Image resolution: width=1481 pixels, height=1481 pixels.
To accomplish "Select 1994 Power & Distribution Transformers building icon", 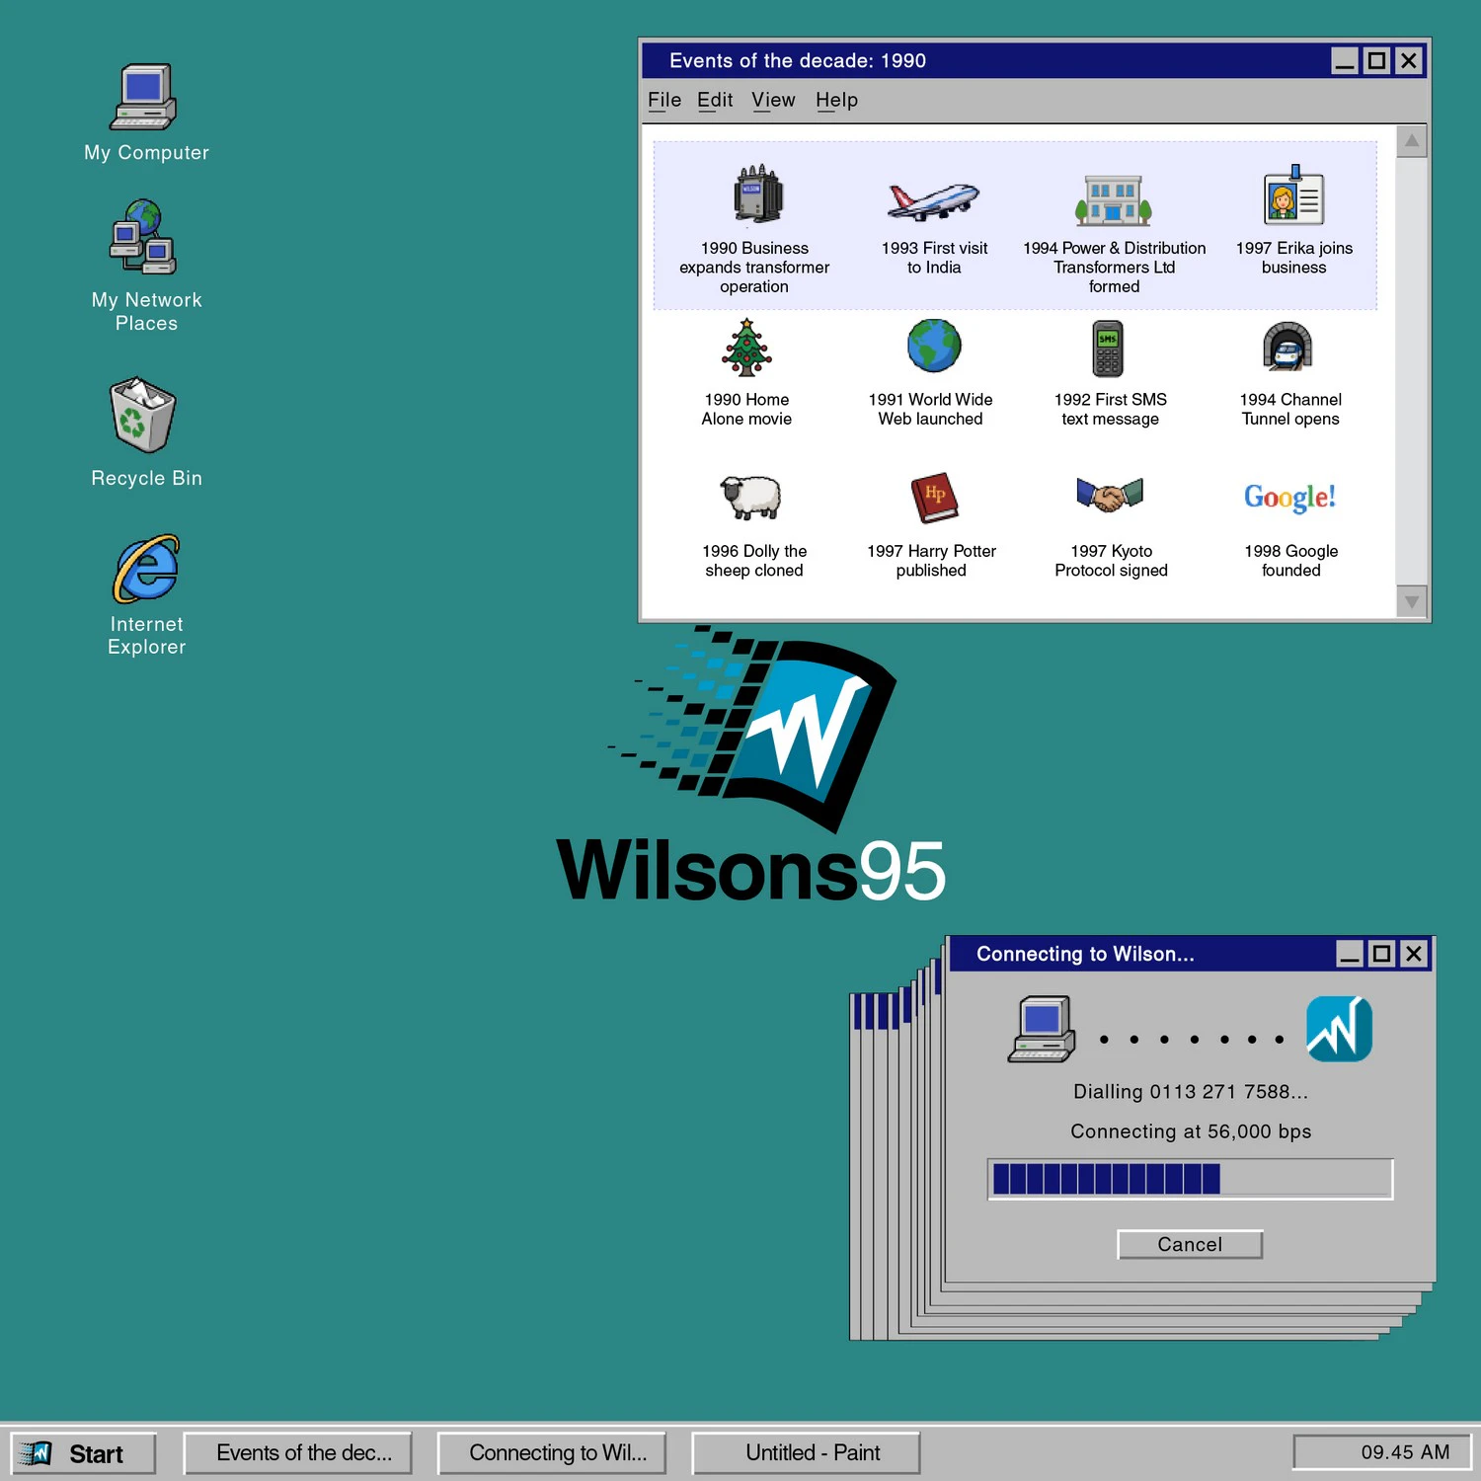I will click(1113, 199).
